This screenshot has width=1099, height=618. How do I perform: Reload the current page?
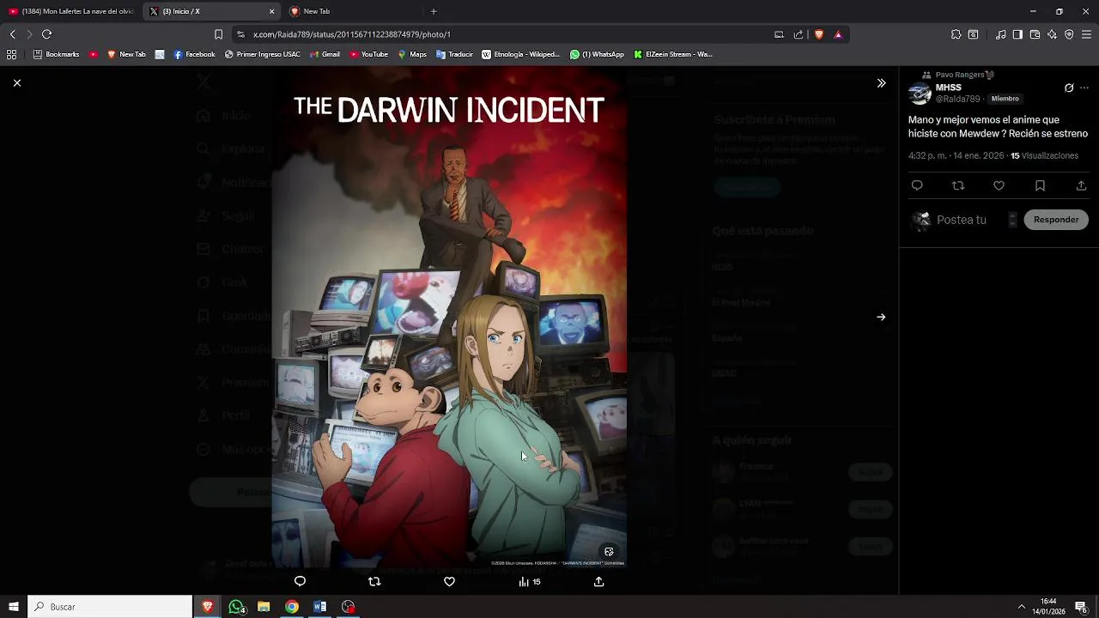(46, 34)
